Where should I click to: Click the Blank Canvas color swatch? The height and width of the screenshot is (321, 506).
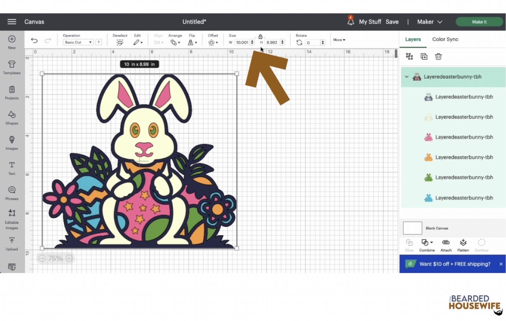coord(412,228)
